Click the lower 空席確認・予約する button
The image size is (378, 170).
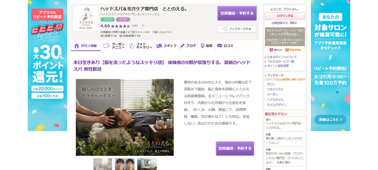point(235,148)
